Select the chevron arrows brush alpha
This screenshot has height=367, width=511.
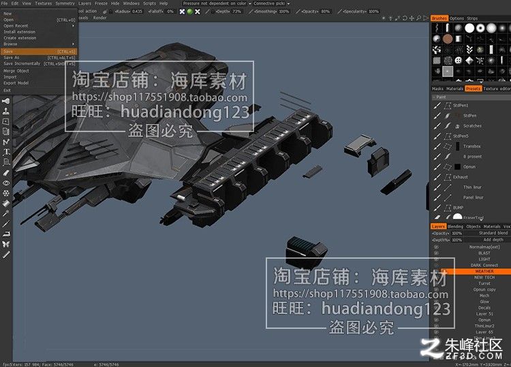pos(469,50)
